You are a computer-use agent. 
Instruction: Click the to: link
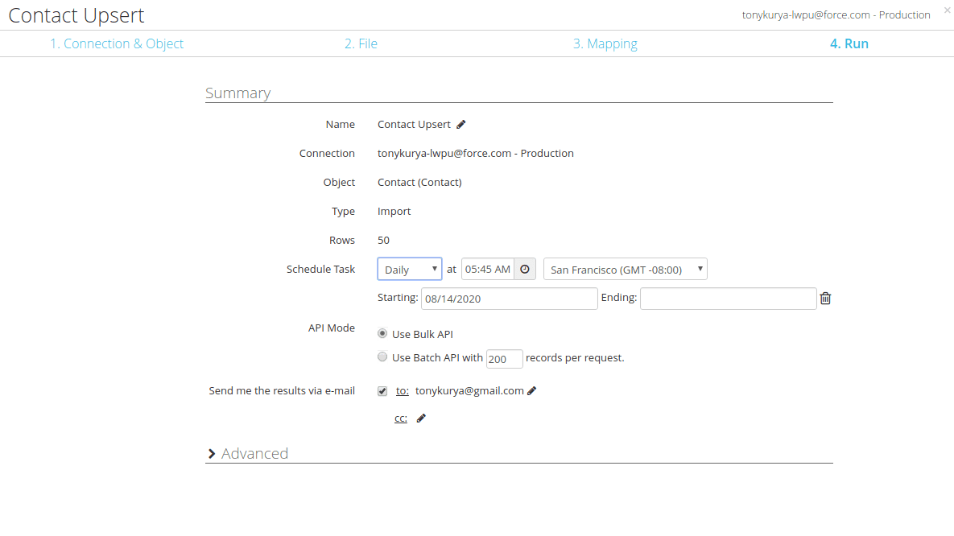pos(402,390)
